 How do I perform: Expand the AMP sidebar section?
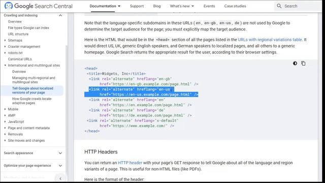click(5, 115)
